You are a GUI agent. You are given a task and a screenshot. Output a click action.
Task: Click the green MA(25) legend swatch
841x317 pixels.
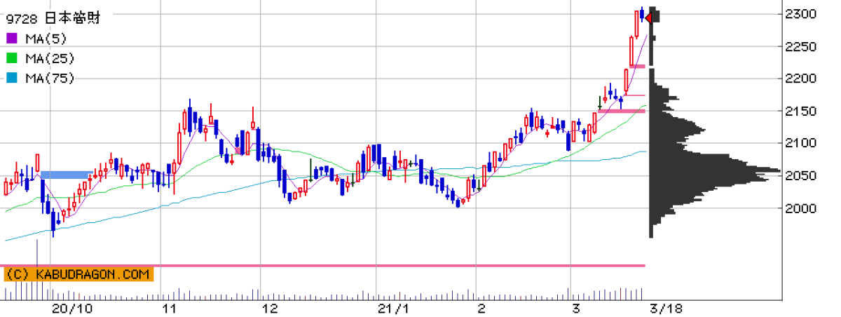[x=12, y=58]
